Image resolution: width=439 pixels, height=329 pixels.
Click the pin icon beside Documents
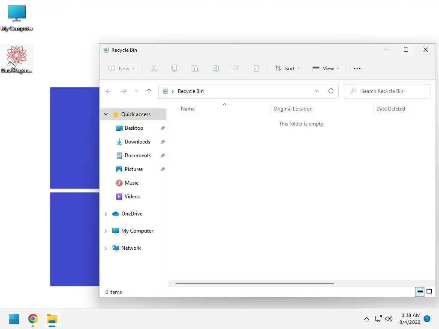[x=162, y=156]
